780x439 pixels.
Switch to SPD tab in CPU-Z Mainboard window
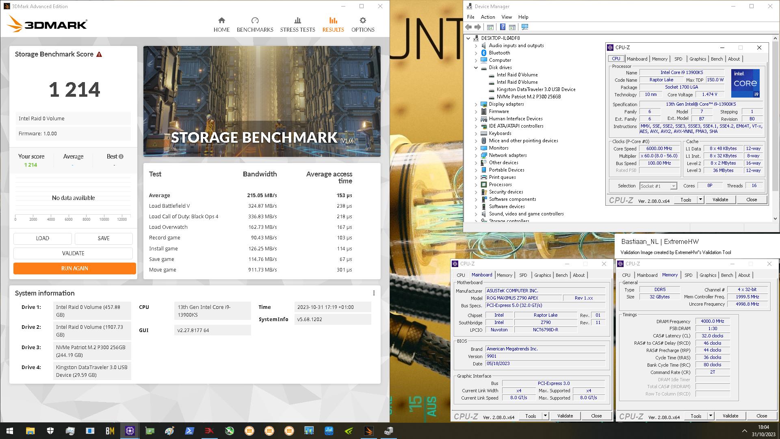click(x=523, y=275)
